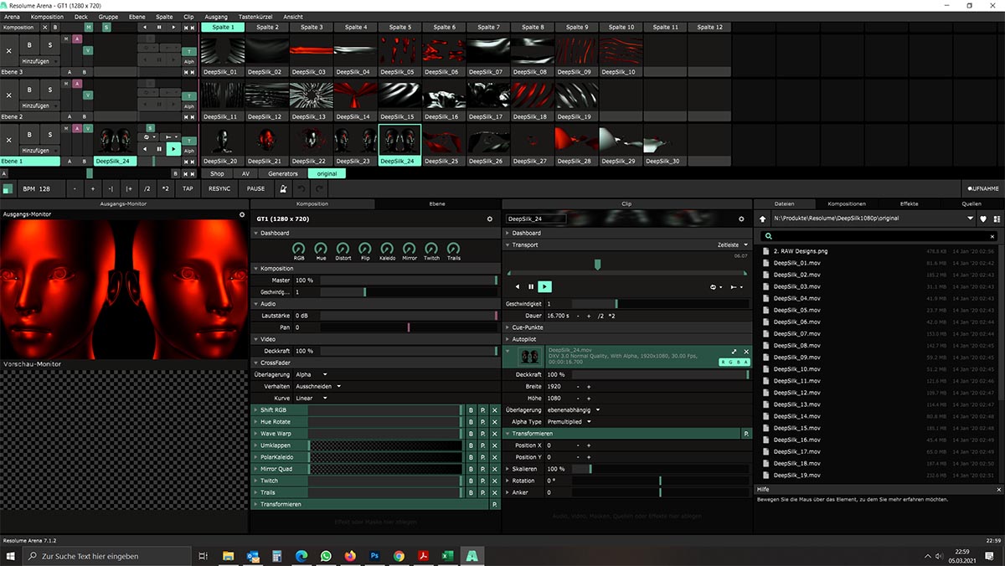Open composition settings via the gear icon
Screen dimensions: 1005x566
pyautogui.click(x=491, y=219)
